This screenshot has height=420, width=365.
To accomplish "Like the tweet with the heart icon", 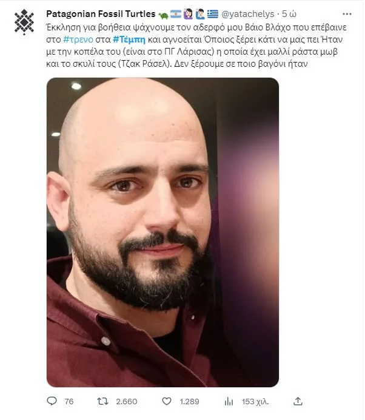I will [167, 401].
